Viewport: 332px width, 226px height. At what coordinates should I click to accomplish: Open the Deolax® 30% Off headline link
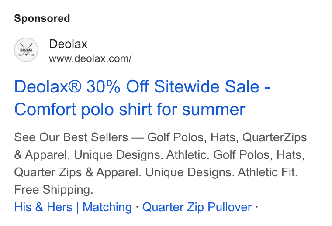pos(142,87)
